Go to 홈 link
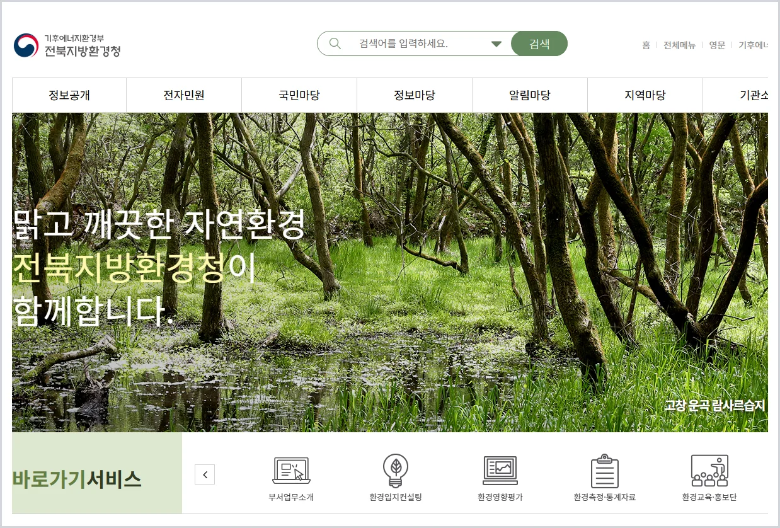Image resolution: width=780 pixels, height=528 pixels. click(646, 45)
